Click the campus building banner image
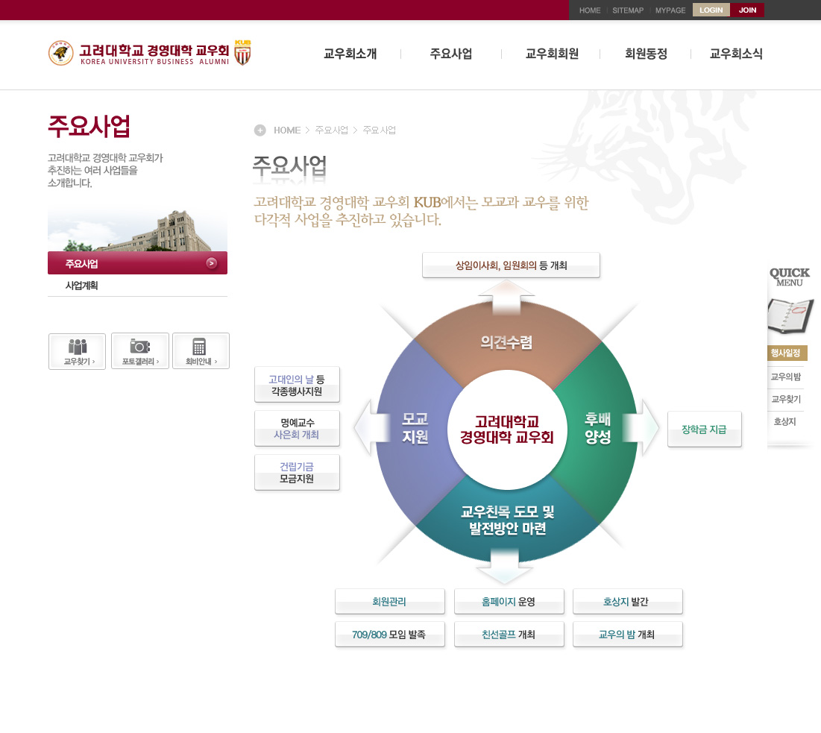Viewport: 821px width, 733px height. click(137, 229)
